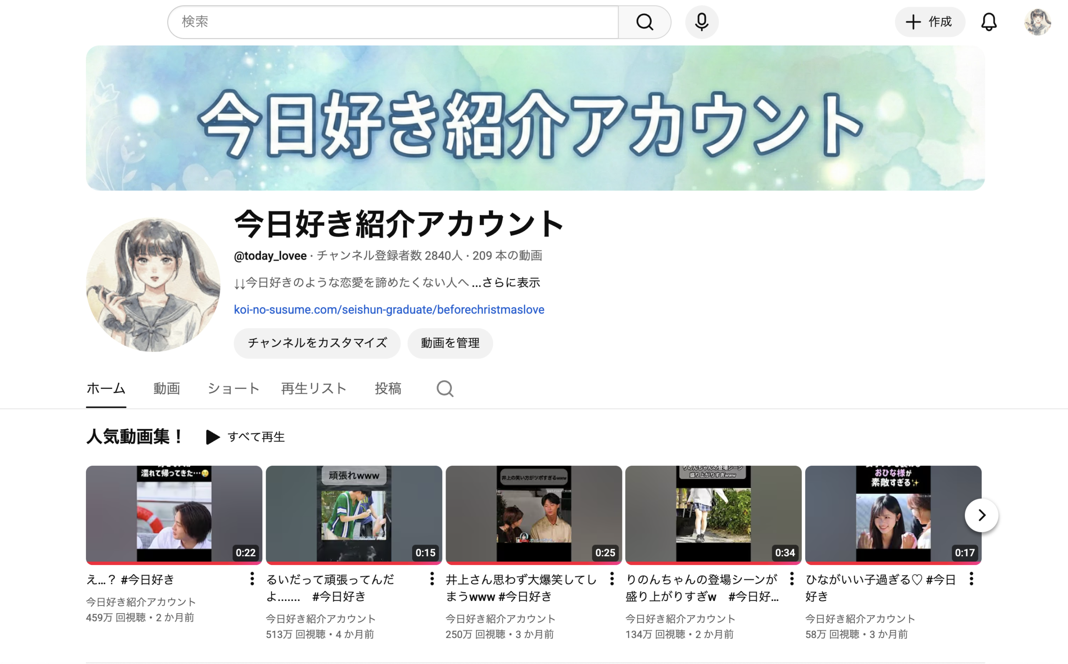The height and width of the screenshot is (664, 1068).
Task: Click the すべて再生 play icon
Action: coord(212,437)
